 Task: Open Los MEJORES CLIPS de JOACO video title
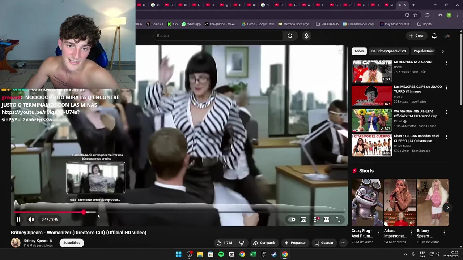(418, 89)
